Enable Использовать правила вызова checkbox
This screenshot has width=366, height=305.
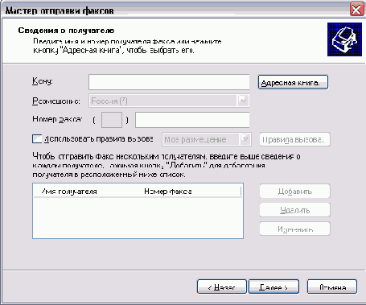pos(37,139)
